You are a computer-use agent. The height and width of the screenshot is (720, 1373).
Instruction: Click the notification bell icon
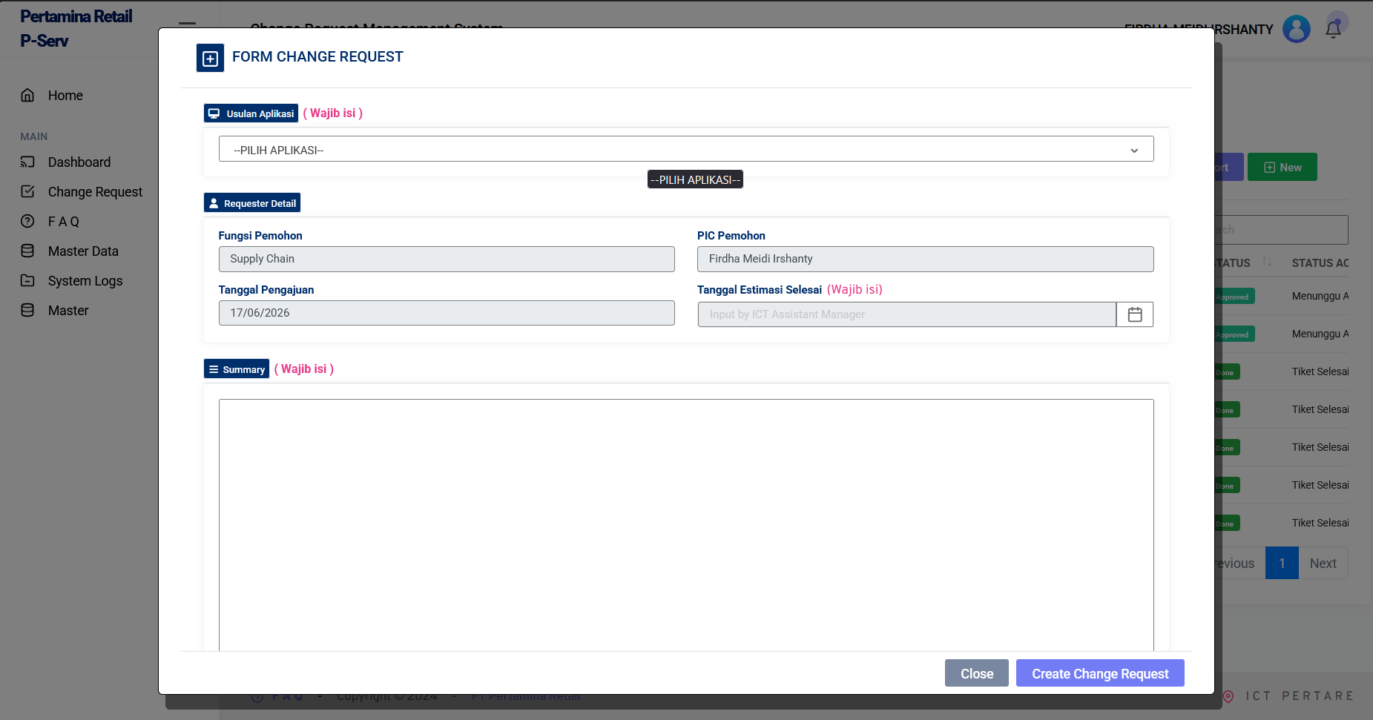coord(1333,29)
